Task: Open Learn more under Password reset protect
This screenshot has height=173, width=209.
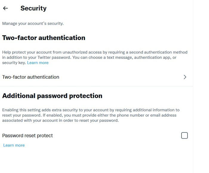Action: pyautogui.click(x=14, y=145)
